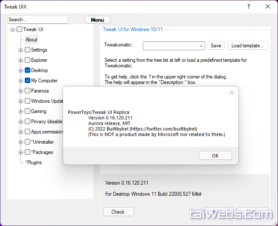
Task: Expand the *Uninstaller tree node
Action: coord(20,142)
